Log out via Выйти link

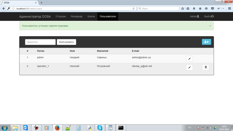click(209, 16)
